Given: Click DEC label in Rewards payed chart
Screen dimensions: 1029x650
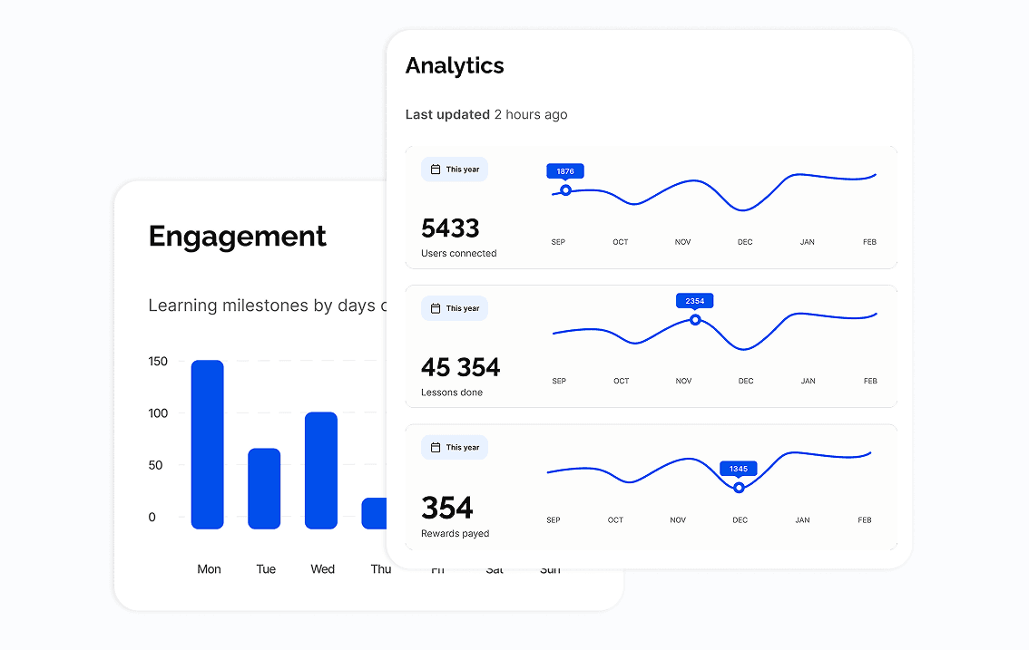Looking at the screenshot, I should pos(740,520).
